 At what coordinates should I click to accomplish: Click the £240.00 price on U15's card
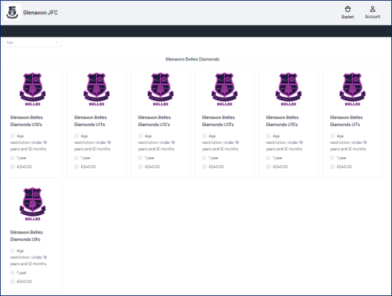(x=280, y=167)
